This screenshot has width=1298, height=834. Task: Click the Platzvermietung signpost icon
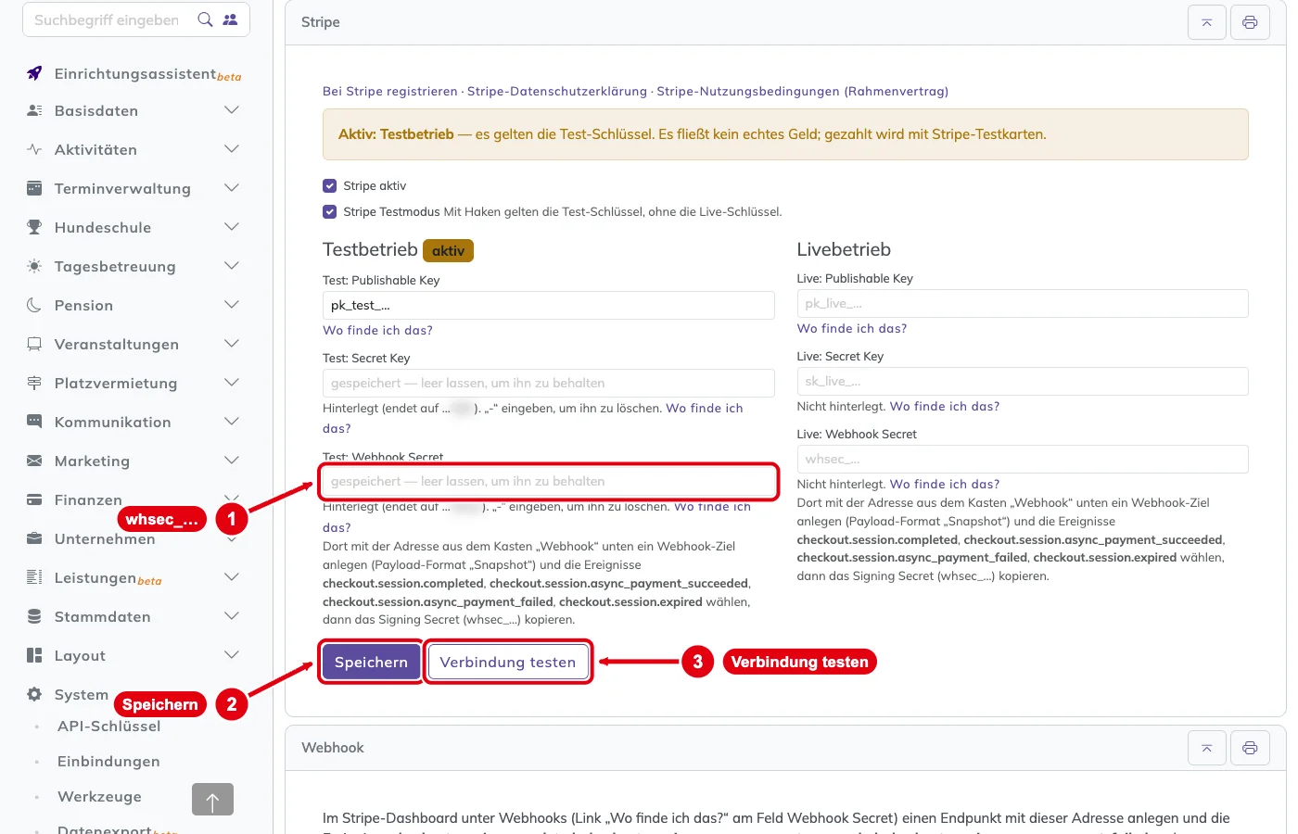pyautogui.click(x=34, y=383)
